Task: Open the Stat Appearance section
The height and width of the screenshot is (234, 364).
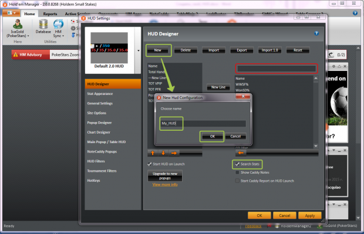Action: (x=100, y=94)
